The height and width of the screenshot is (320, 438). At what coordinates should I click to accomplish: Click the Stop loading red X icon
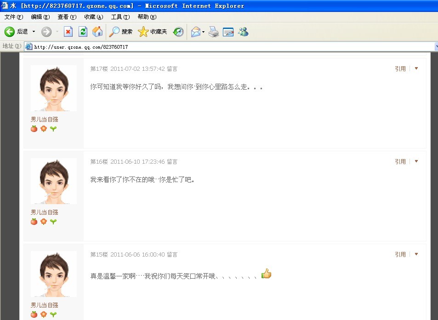point(68,32)
